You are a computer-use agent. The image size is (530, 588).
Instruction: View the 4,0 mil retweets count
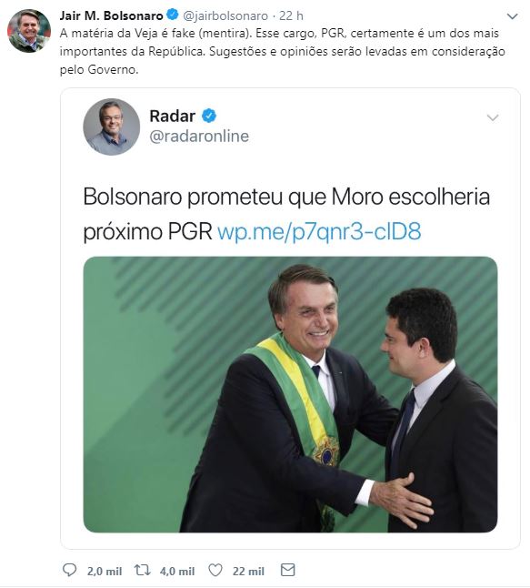click(177, 571)
